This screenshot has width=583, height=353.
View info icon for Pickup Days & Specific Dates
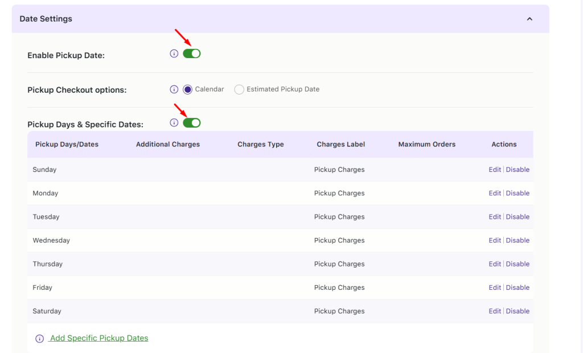click(x=174, y=122)
